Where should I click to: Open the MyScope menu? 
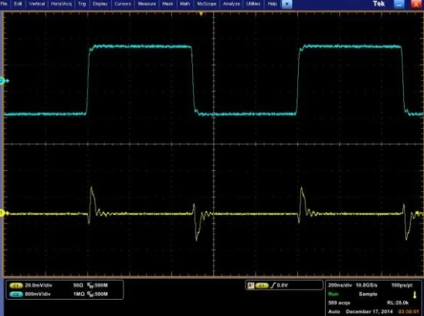tap(206, 4)
